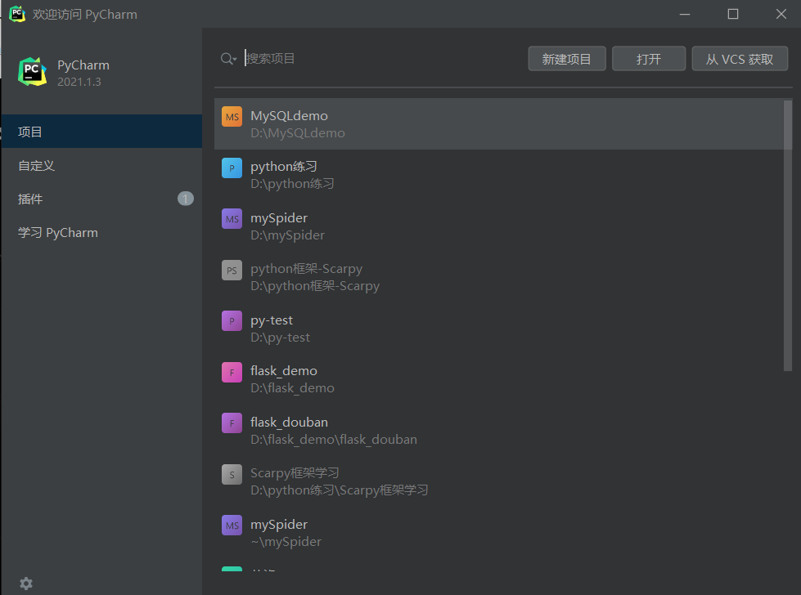This screenshot has width=801, height=595.
Task: Click the Scarpy框架学习 gray S icon
Action: point(232,474)
